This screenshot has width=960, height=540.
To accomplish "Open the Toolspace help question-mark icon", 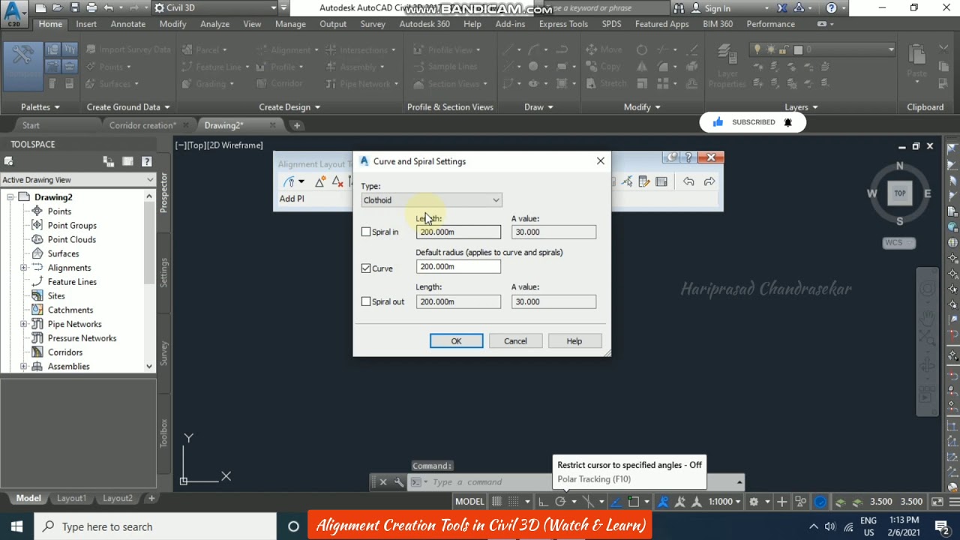I will [x=147, y=161].
